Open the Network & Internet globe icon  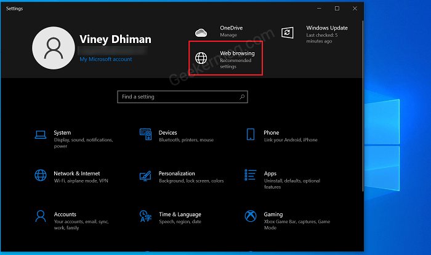pyautogui.click(x=41, y=175)
